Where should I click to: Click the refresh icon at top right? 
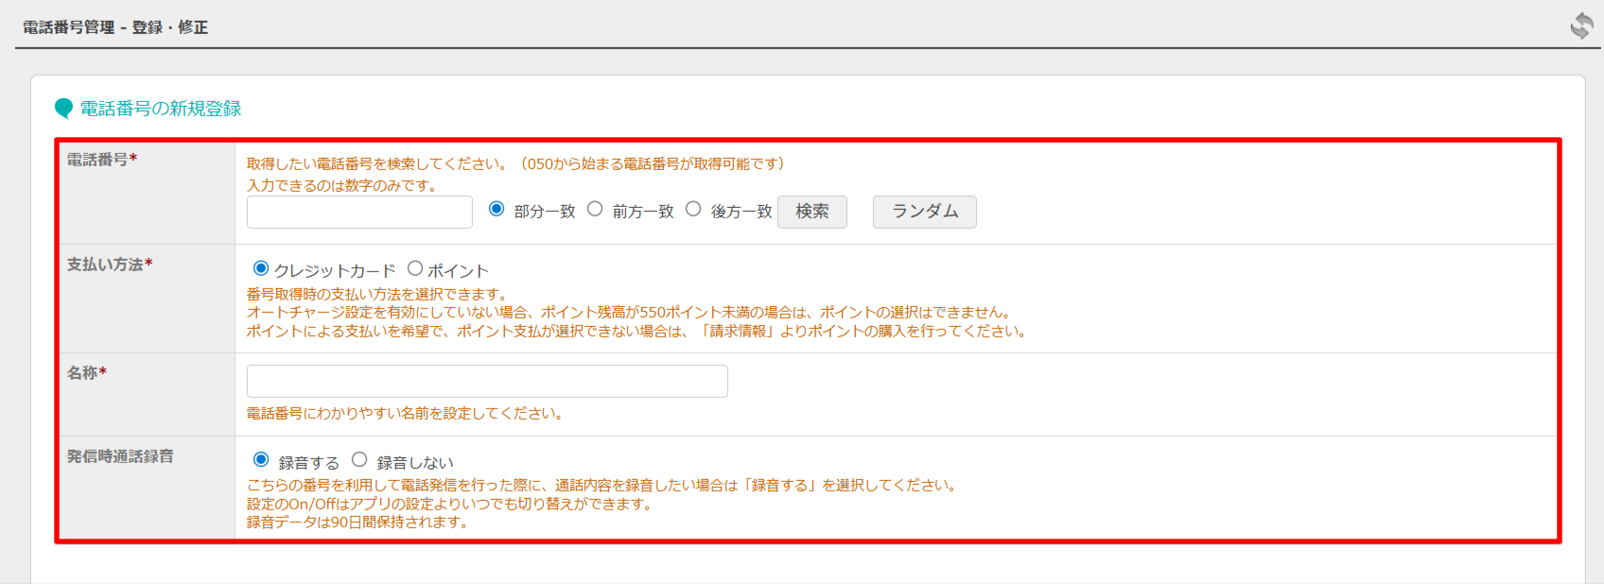pyautogui.click(x=1581, y=26)
